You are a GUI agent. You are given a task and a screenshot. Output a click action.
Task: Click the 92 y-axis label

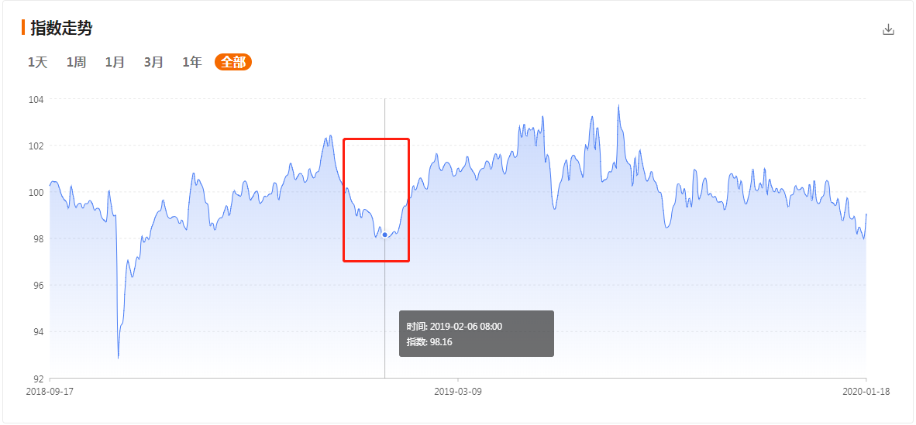[x=40, y=379]
